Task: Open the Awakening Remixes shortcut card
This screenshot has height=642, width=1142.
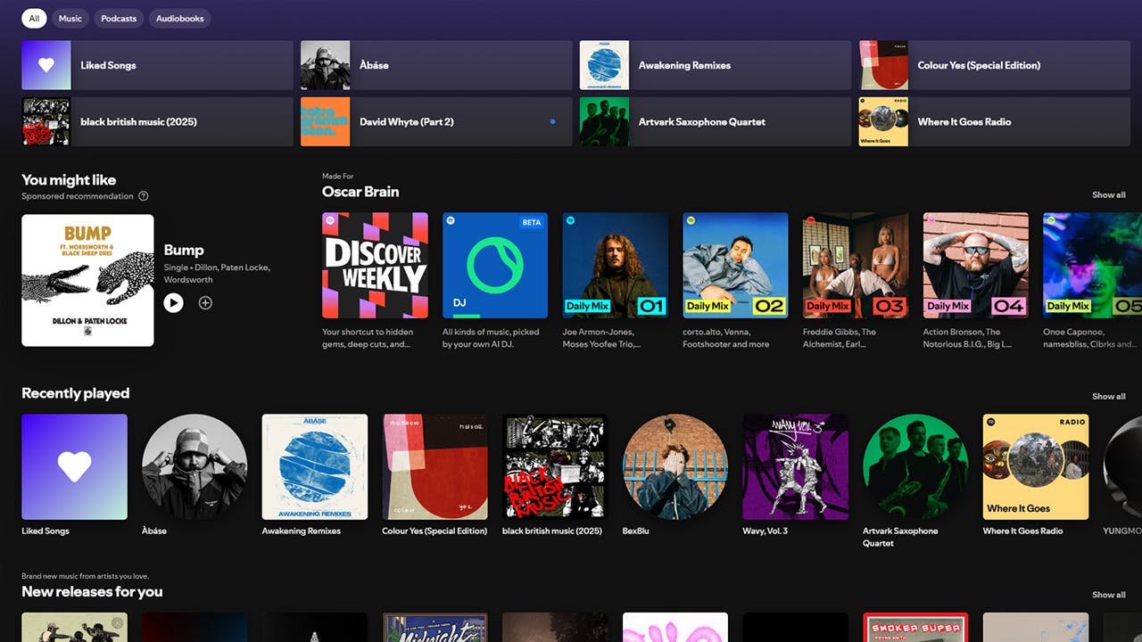Action: (714, 64)
